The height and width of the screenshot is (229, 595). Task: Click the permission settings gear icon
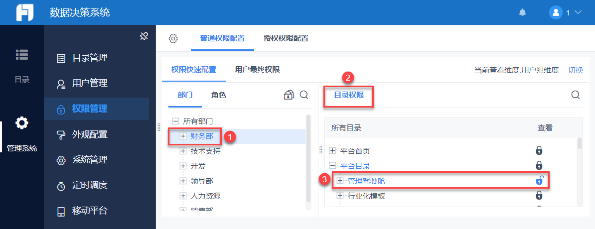(173, 39)
